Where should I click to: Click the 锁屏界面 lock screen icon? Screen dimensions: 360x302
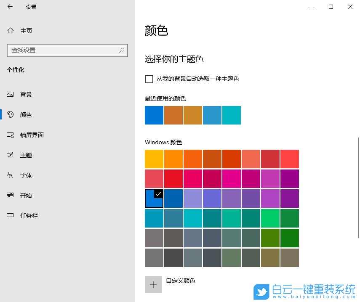click(11, 135)
